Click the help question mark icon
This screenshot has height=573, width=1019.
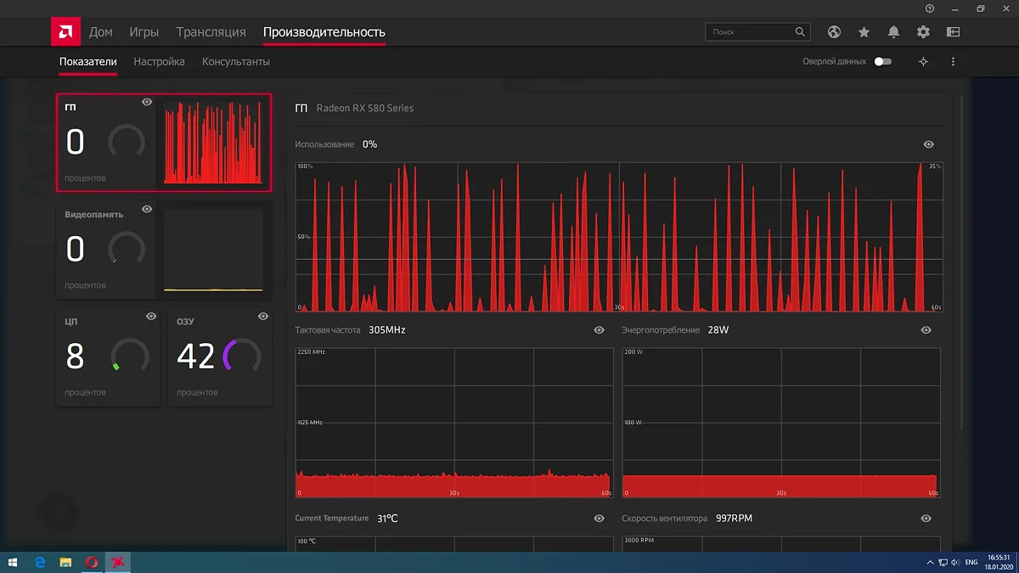tap(930, 8)
